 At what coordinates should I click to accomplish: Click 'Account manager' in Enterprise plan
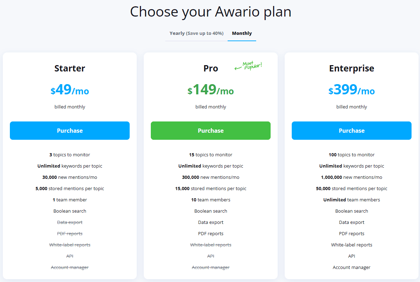(351, 267)
